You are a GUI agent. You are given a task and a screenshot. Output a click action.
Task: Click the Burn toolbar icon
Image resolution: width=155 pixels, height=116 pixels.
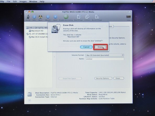point(40,18)
